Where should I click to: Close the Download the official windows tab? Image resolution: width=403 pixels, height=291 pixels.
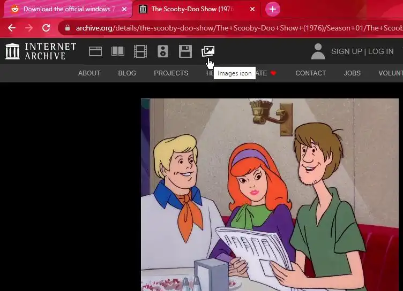(x=124, y=9)
